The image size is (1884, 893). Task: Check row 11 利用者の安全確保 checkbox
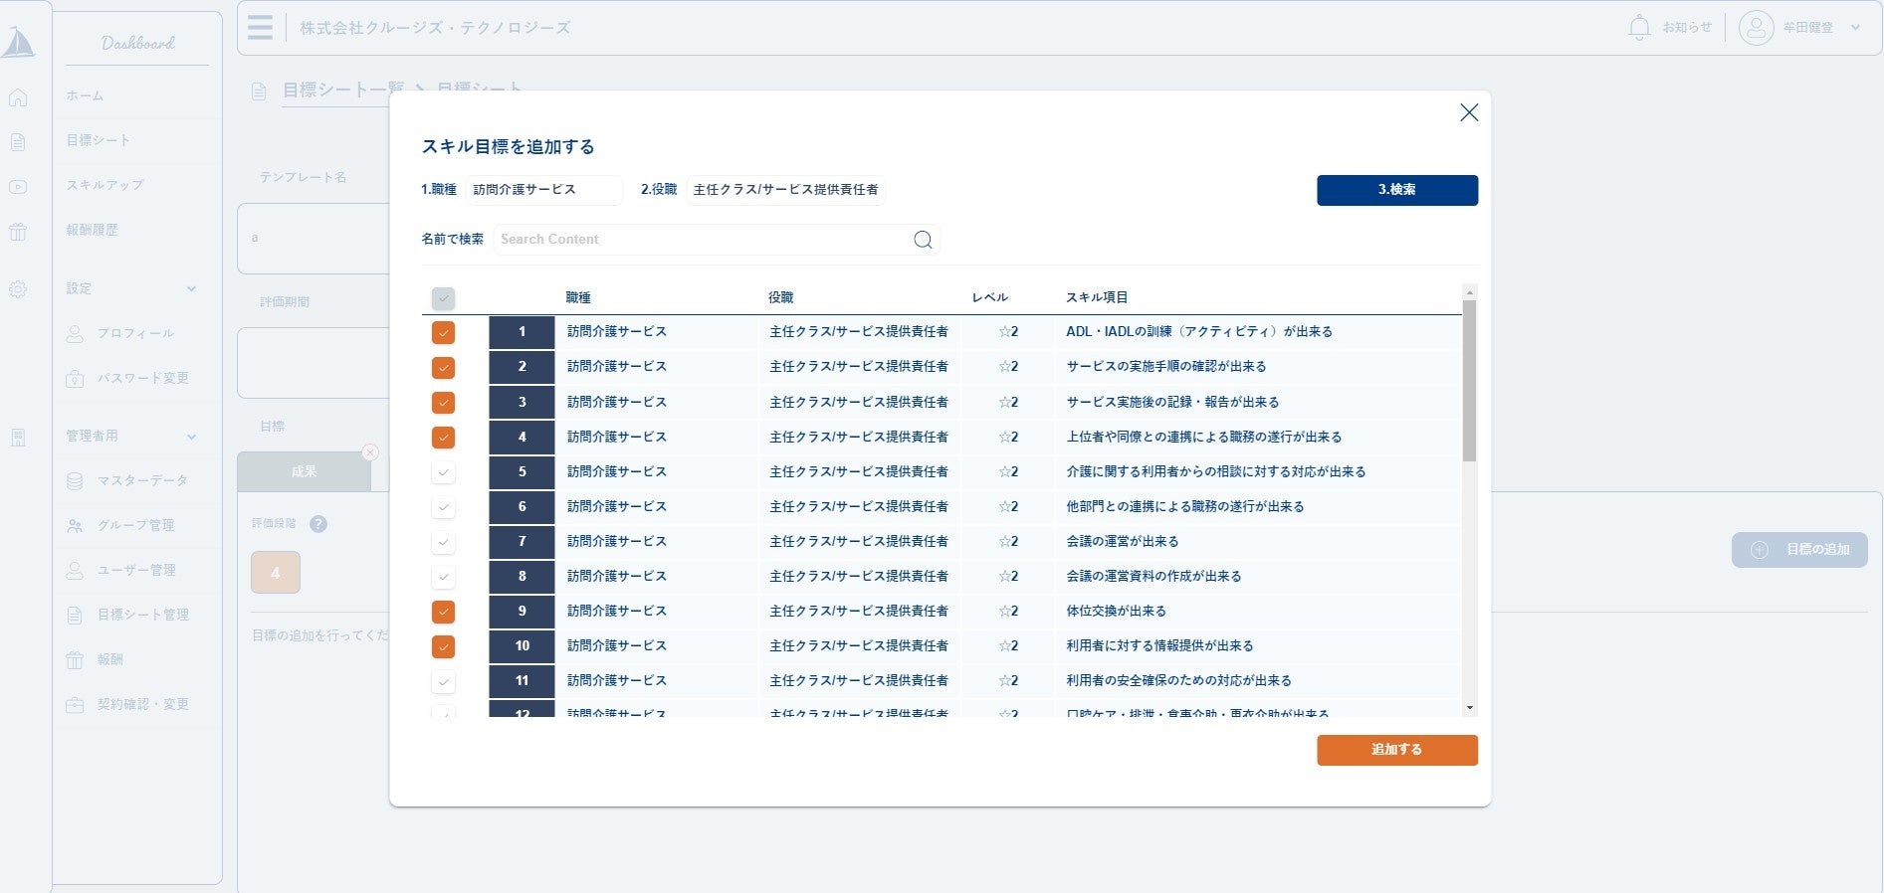[x=444, y=682]
